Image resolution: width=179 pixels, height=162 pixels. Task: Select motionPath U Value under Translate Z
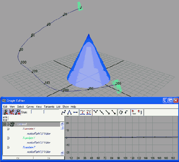[x=39, y=152]
